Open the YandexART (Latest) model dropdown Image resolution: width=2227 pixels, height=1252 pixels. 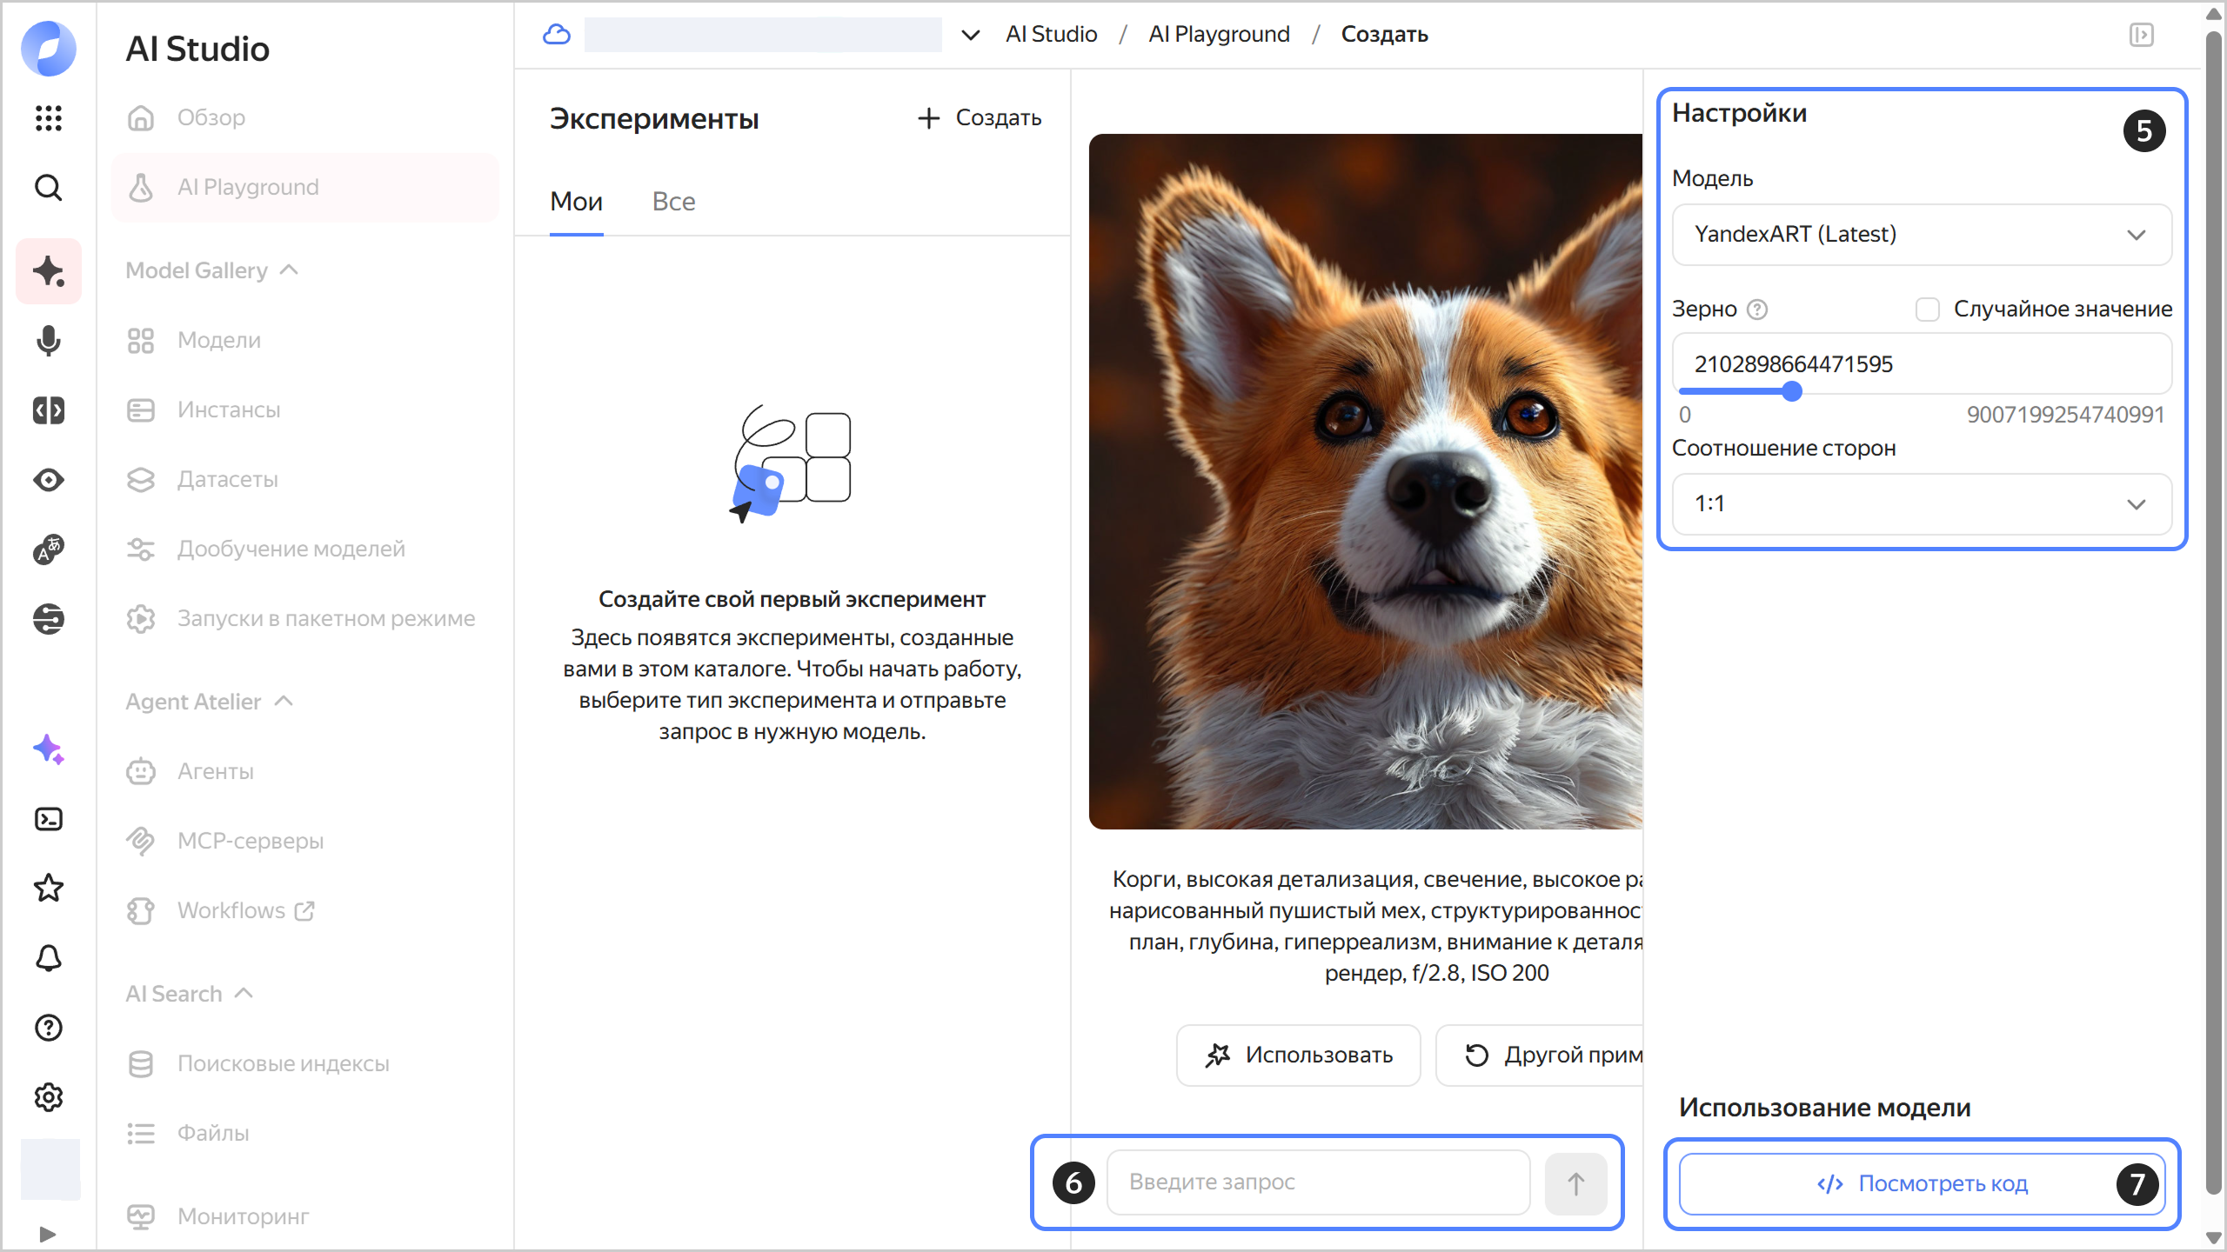[x=1921, y=235]
